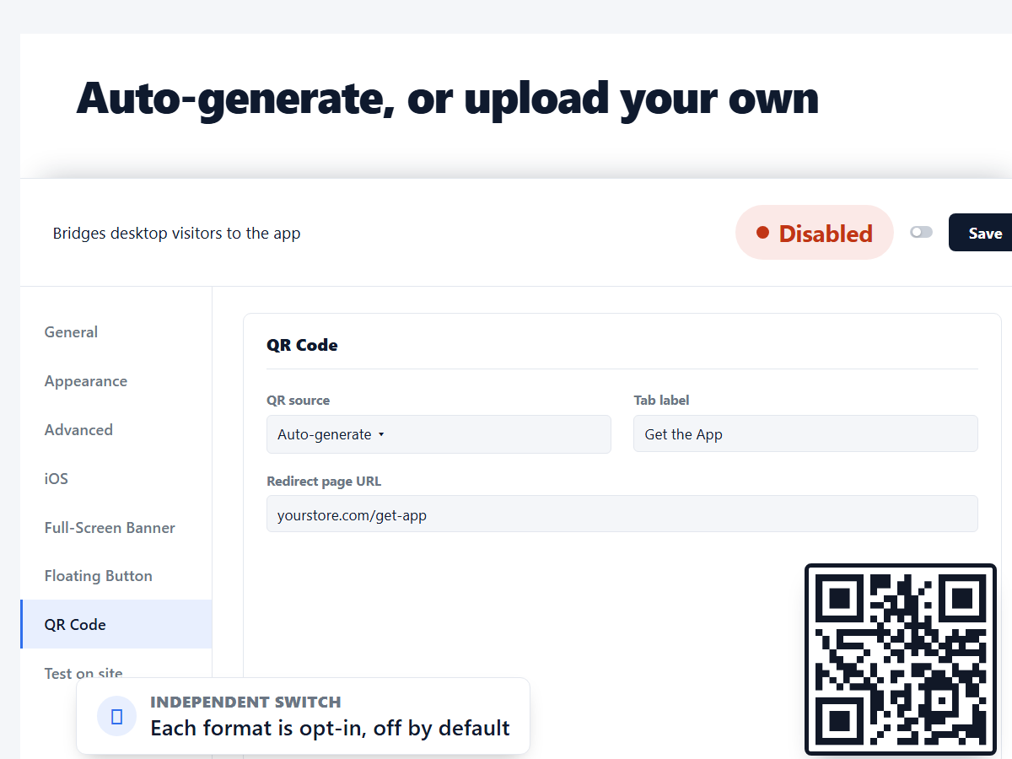Click the Auto-generate dropdown arrow
The height and width of the screenshot is (759, 1012).
point(381,435)
